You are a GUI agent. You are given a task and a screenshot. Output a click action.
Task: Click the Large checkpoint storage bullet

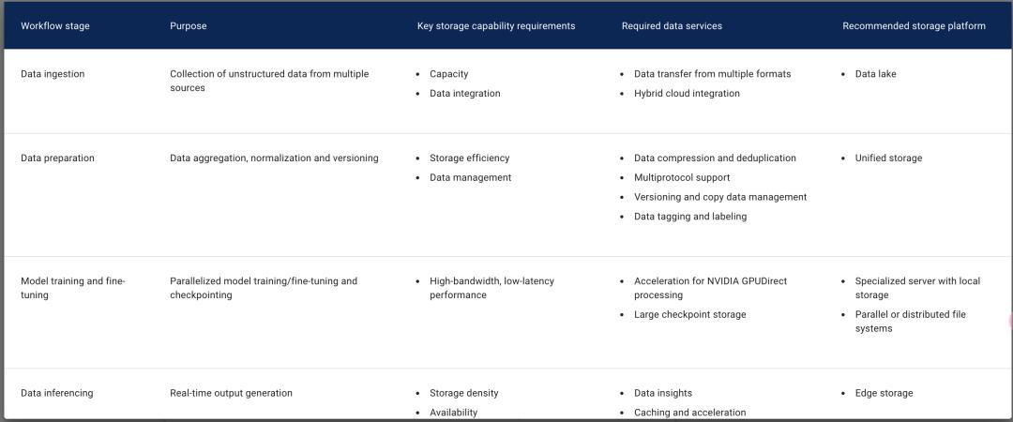point(689,315)
